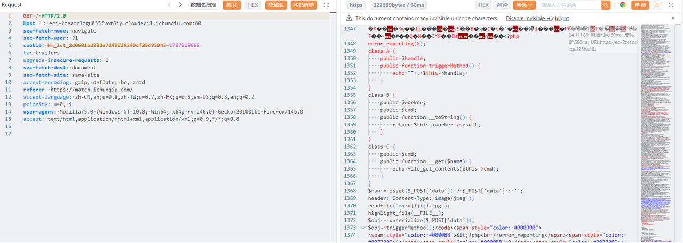Toggle HEX view in the Request panel
Screen dimensions: 683x243
click(253, 5)
